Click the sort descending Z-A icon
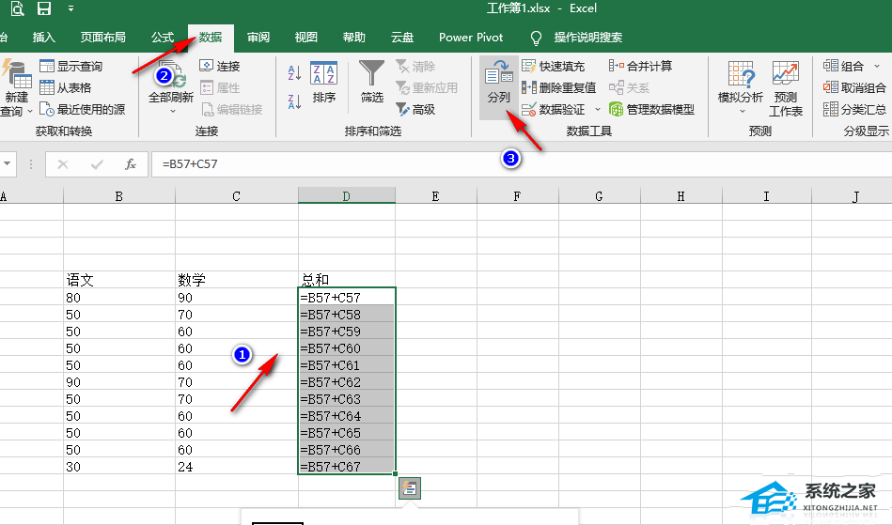 pyautogui.click(x=293, y=100)
